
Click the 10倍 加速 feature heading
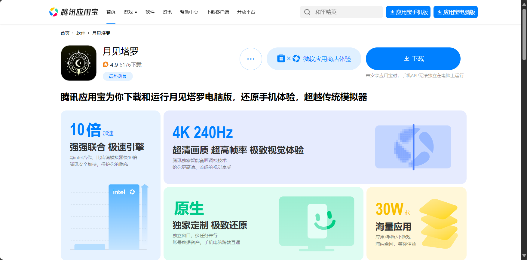92,130
